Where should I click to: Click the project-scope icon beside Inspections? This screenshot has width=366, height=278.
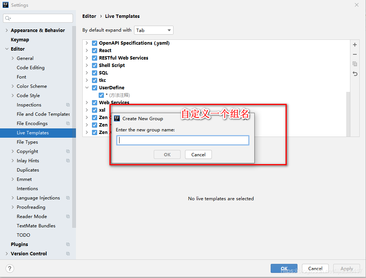(x=68, y=105)
